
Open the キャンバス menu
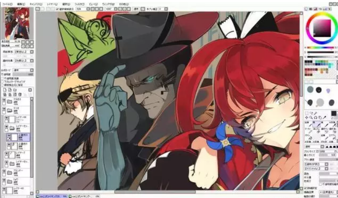[x=36, y=4]
